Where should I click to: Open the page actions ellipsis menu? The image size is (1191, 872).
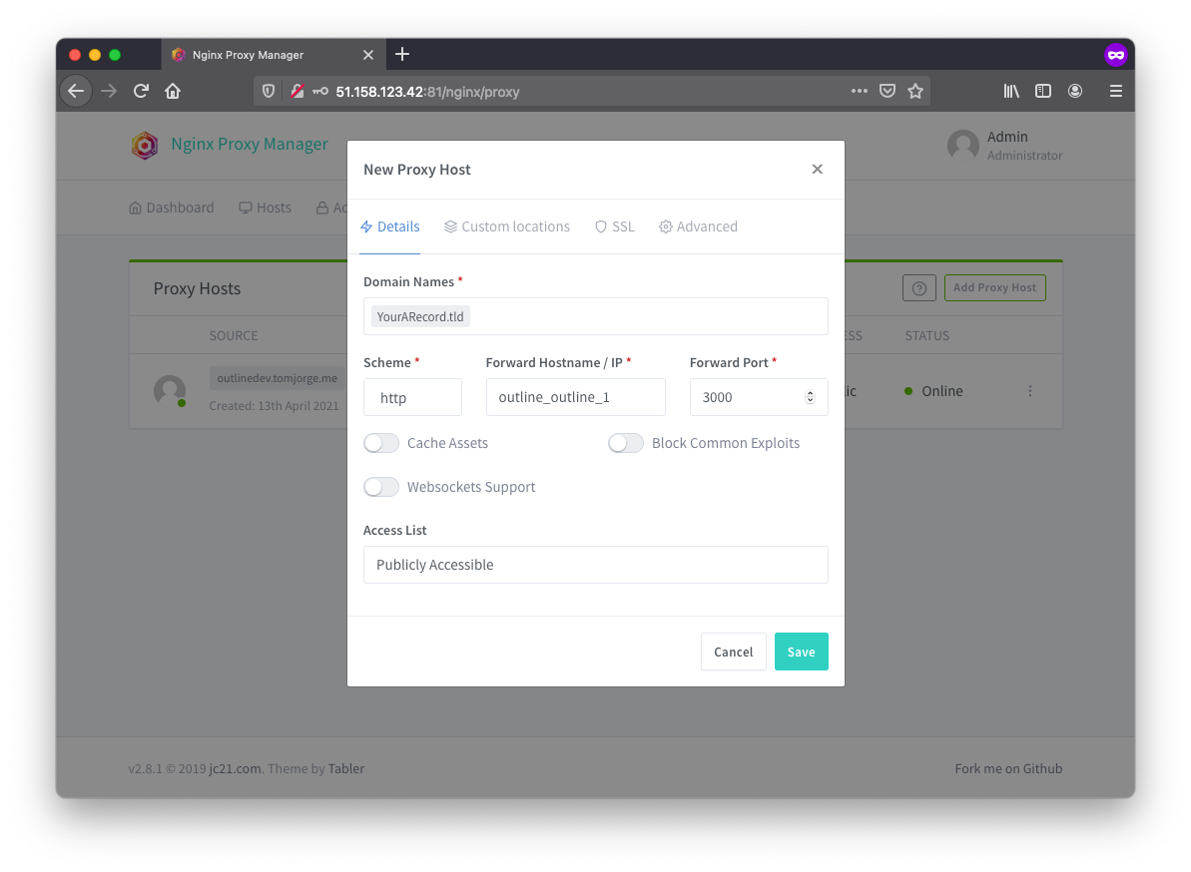coord(860,91)
